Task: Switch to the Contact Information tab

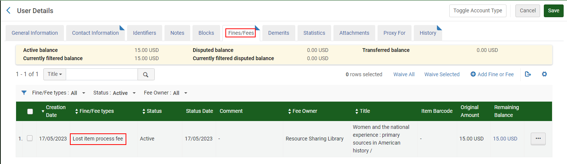Action: pos(95,33)
